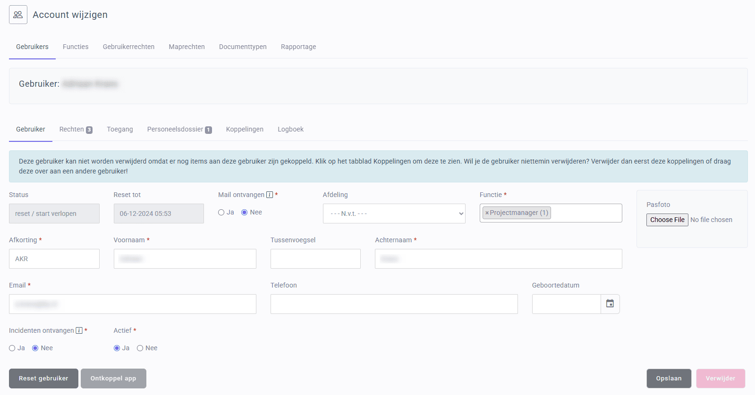
Task: Save changes with the Opslaan button
Action: coord(669,379)
